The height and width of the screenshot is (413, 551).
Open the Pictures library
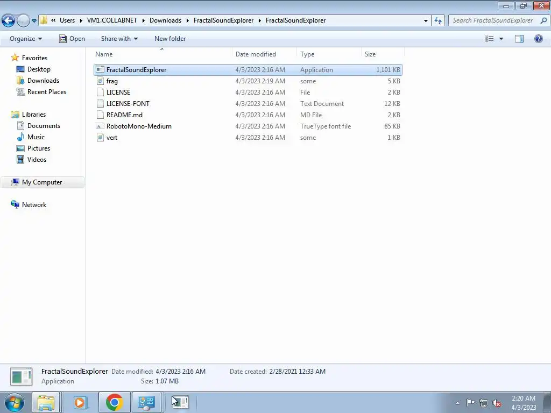pos(39,148)
